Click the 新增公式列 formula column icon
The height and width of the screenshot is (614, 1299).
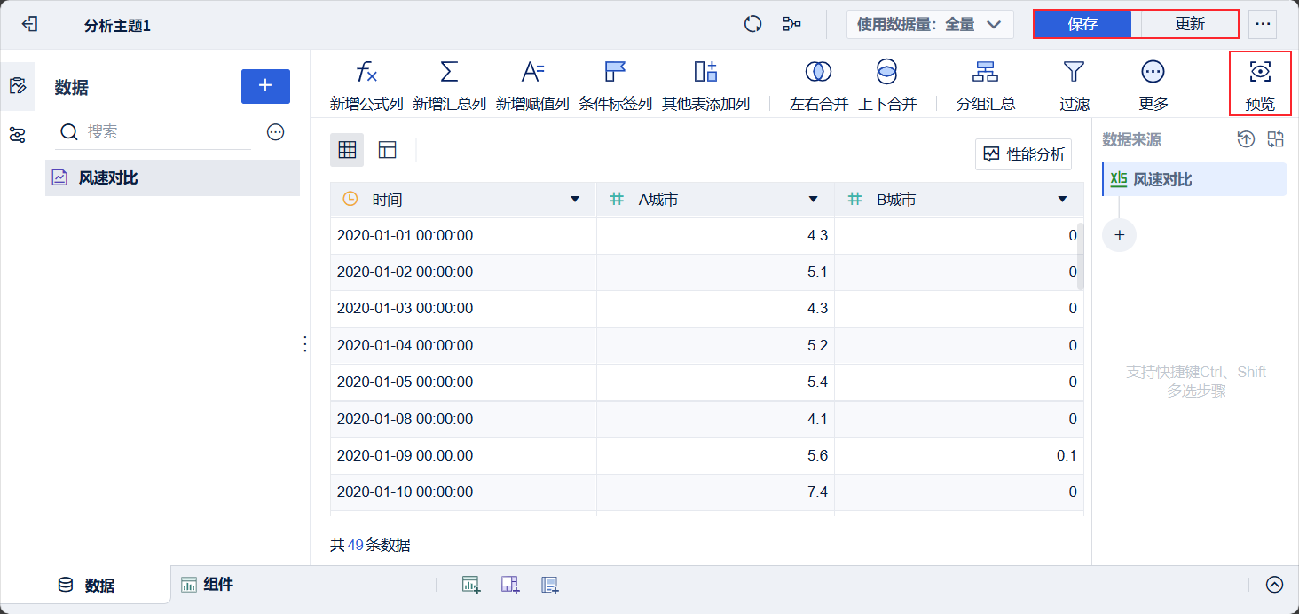pos(366,73)
